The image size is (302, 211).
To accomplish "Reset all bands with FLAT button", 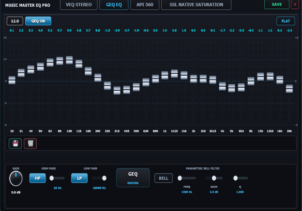I will pos(286,21).
